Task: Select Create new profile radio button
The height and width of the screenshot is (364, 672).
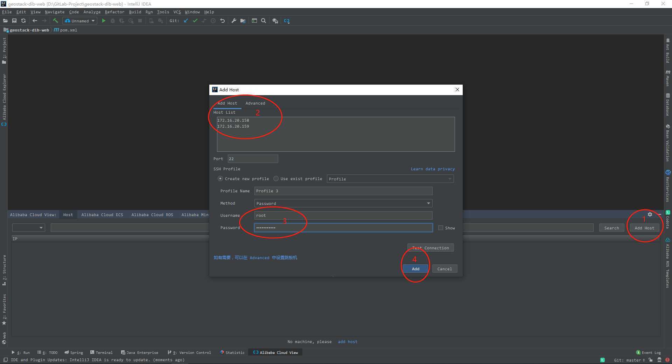Action: tap(220, 179)
